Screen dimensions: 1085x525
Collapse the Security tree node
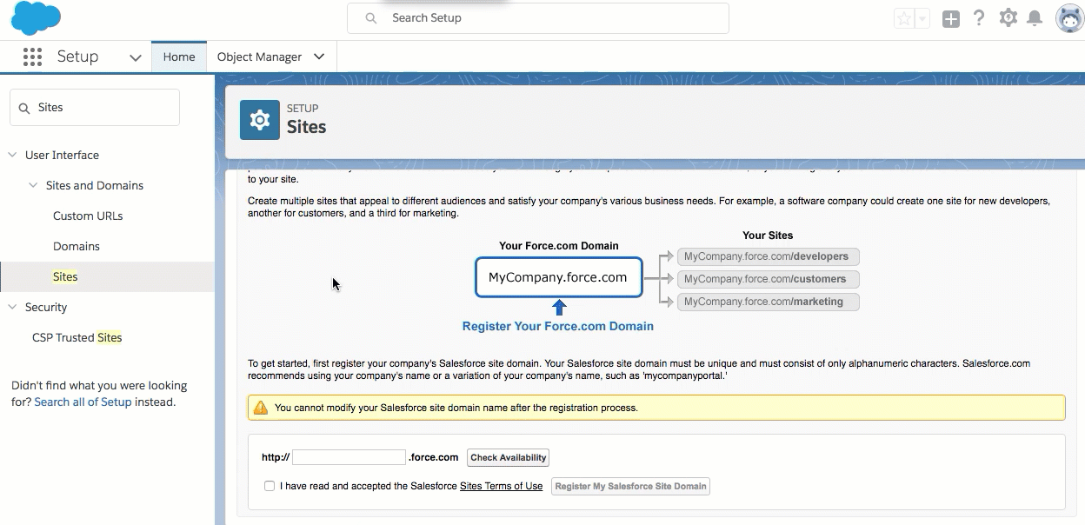pyautogui.click(x=12, y=307)
